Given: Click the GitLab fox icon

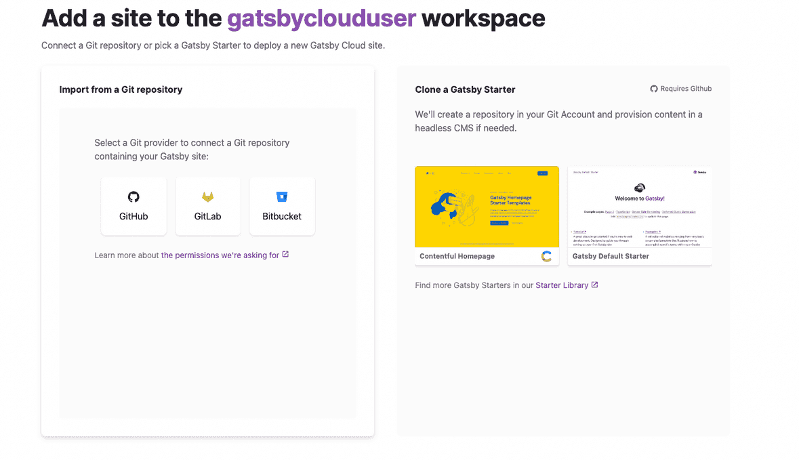Looking at the screenshot, I should 207,196.
